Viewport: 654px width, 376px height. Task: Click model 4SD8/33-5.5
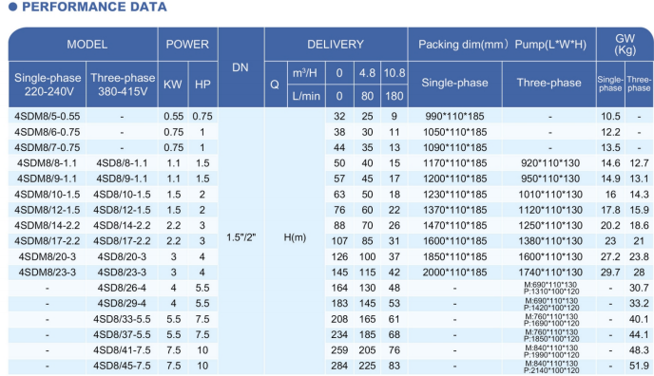pyautogui.click(x=122, y=319)
